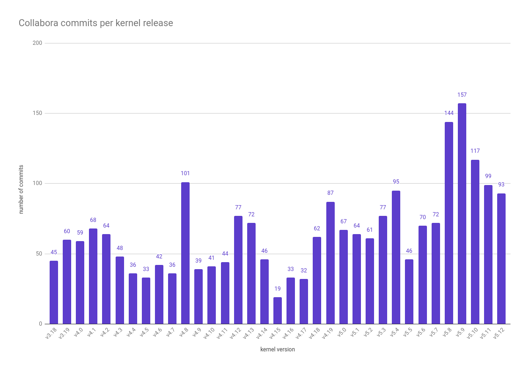Select the v5.6 x-axis label
Image resolution: width=529 pixels, height=371 pixels.
pos(420,333)
